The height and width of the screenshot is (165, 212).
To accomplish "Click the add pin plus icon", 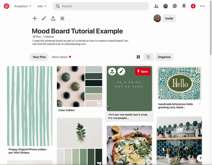I will click(35, 18).
